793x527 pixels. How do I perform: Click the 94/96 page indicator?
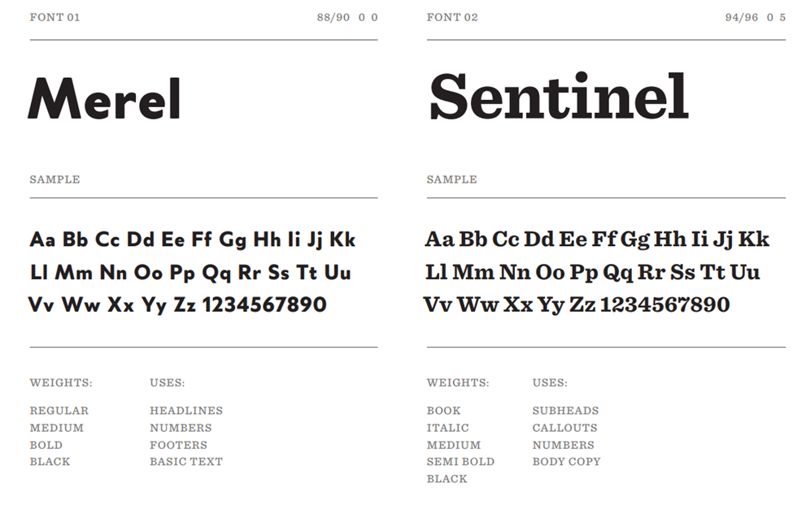(742, 17)
